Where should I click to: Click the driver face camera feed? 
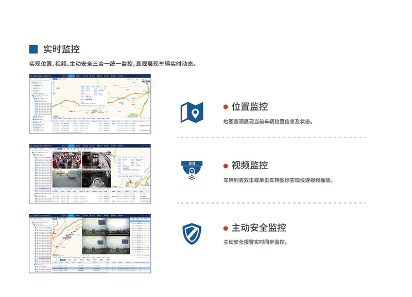[96, 179]
